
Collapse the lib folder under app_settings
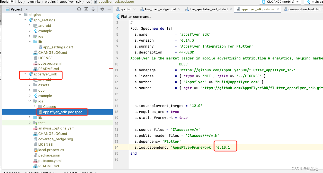pyautogui.click(x=30, y=42)
